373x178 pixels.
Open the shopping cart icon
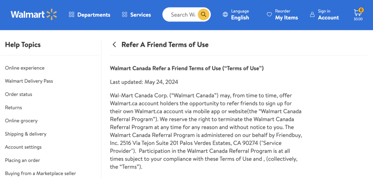point(357,13)
